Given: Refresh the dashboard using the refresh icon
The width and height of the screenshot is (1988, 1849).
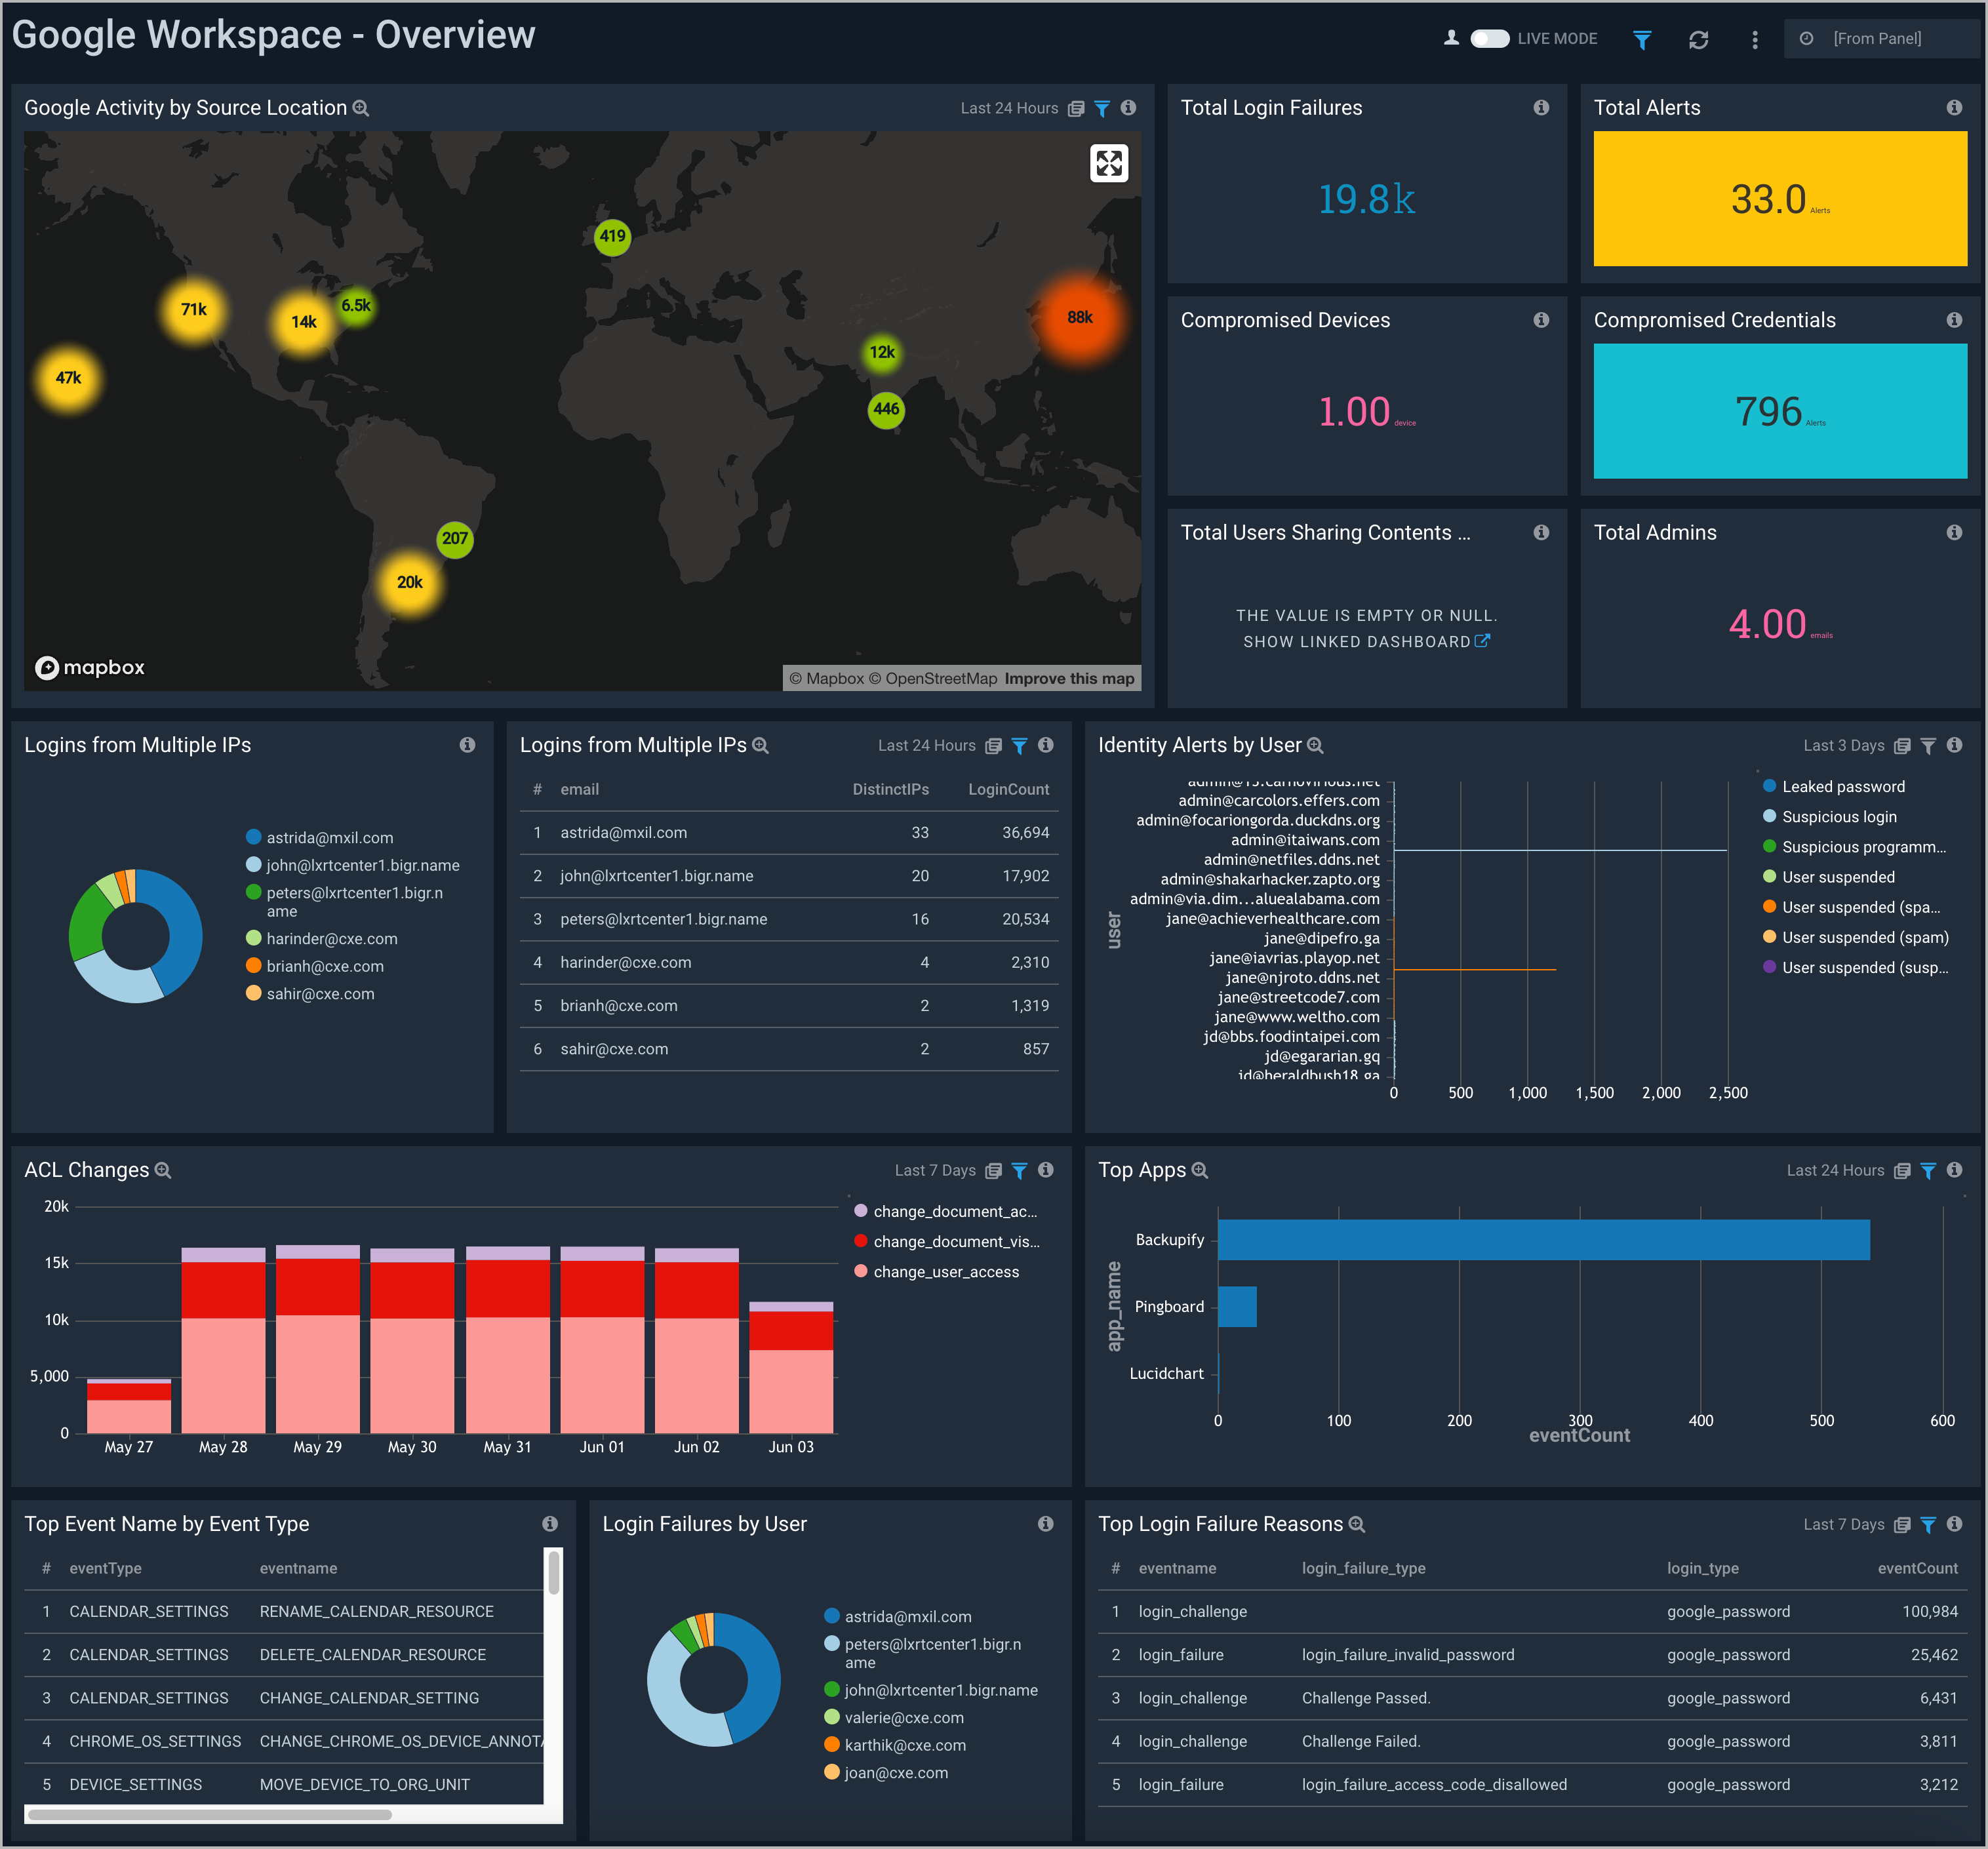Looking at the screenshot, I should pos(1699,40).
